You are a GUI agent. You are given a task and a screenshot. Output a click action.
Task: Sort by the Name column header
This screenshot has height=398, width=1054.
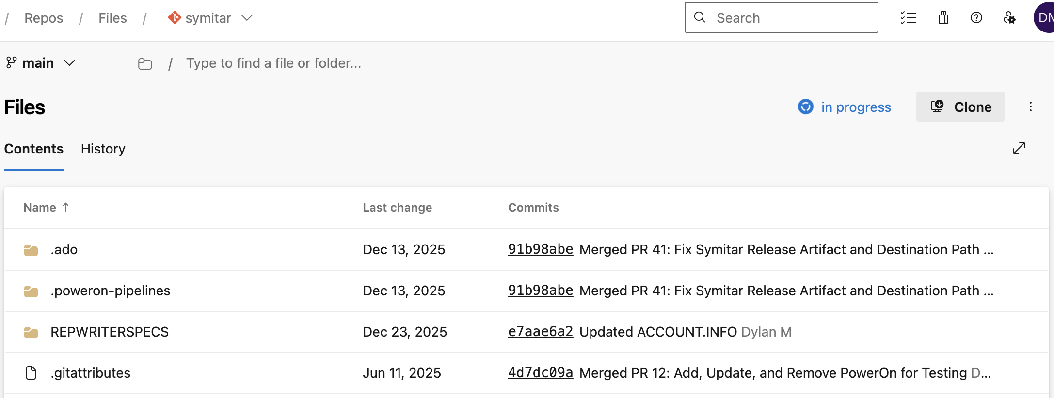pos(47,207)
